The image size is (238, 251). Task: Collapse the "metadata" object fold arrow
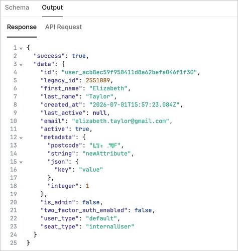(x=21, y=138)
